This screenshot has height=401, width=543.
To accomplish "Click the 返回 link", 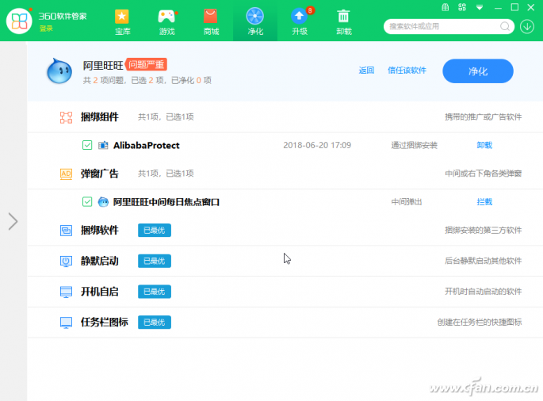I will (x=366, y=71).
